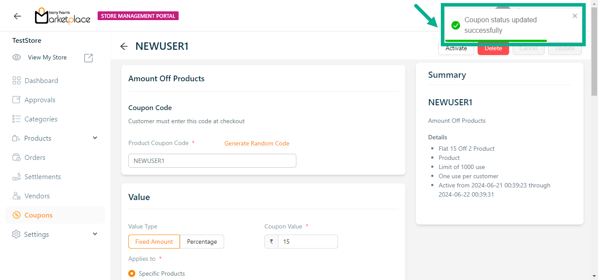Switch value type to Percentage
The image size is (598, 280).
pos(202,242)
